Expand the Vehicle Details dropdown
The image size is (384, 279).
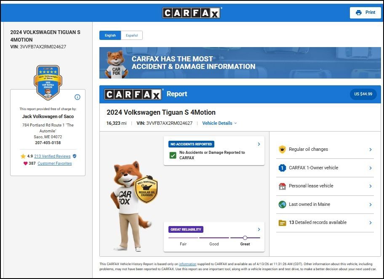219,123
